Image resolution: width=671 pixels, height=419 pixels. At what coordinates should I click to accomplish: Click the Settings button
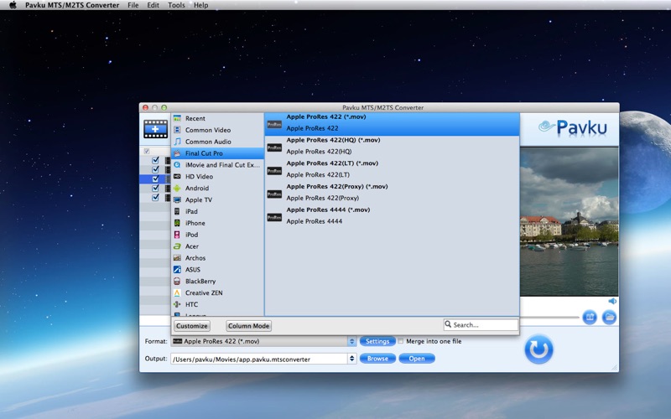pos(377,341)
